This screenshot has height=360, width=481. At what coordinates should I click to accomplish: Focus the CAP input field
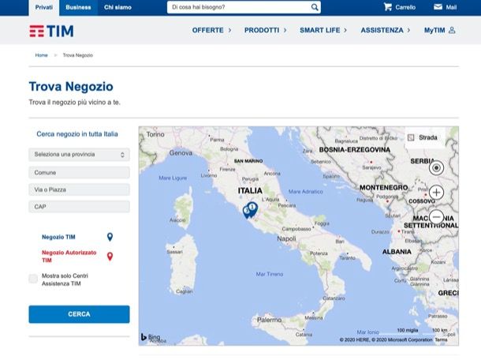click(x=79, y=207)
